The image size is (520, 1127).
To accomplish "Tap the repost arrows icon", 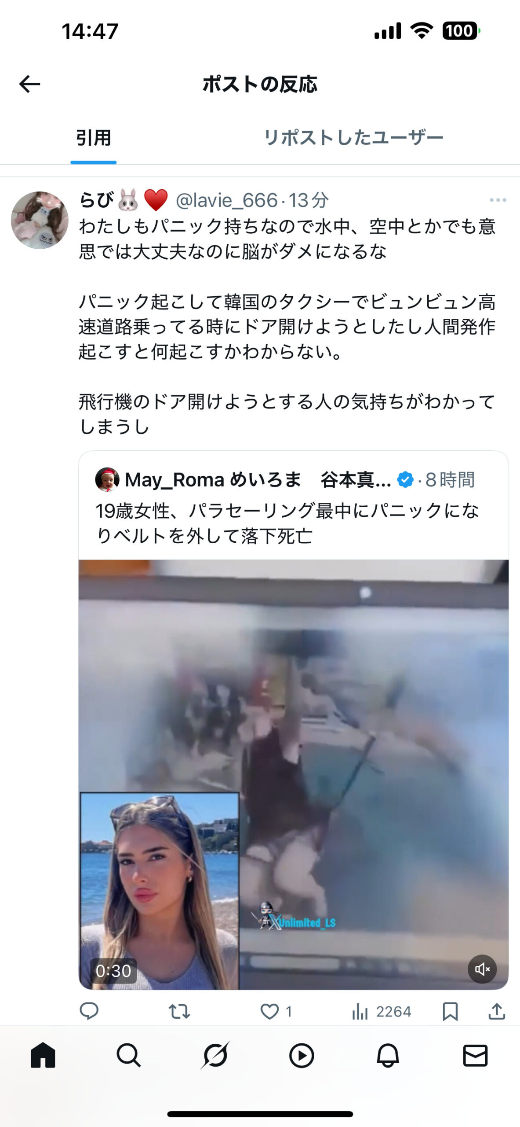I will pos(179,1011).
